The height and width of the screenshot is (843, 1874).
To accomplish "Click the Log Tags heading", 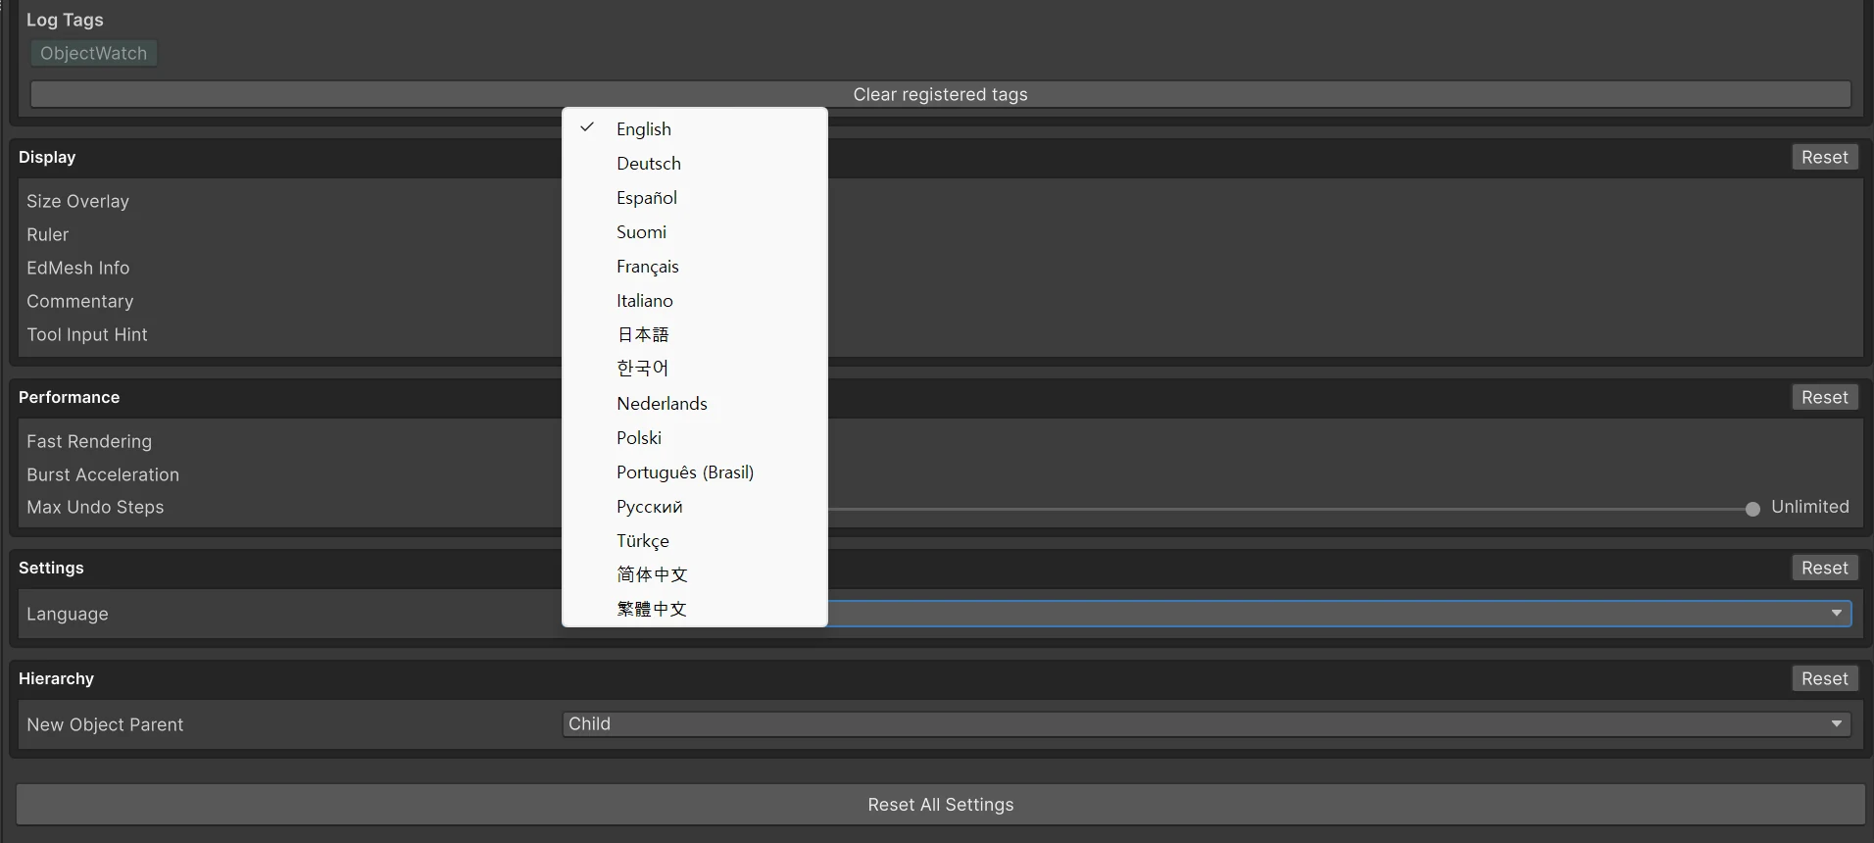I will pos(65,20).
